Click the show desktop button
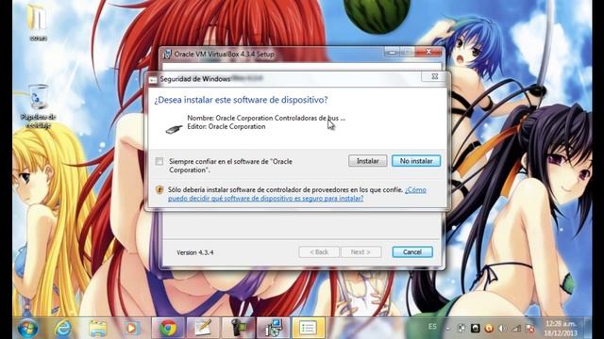 coord(588,329)
